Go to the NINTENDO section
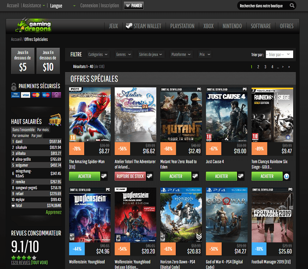 (x=232, y=26)
